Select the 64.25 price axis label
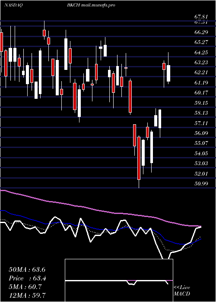This screenshot has width=216, height=302. (x=201, y=52)
